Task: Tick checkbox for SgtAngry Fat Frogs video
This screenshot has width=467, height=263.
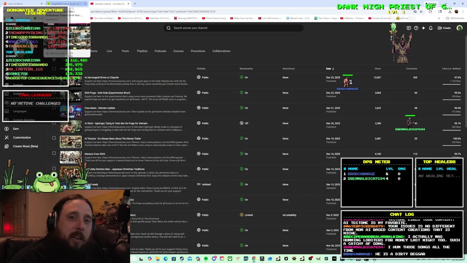Action: pos(54,123)
